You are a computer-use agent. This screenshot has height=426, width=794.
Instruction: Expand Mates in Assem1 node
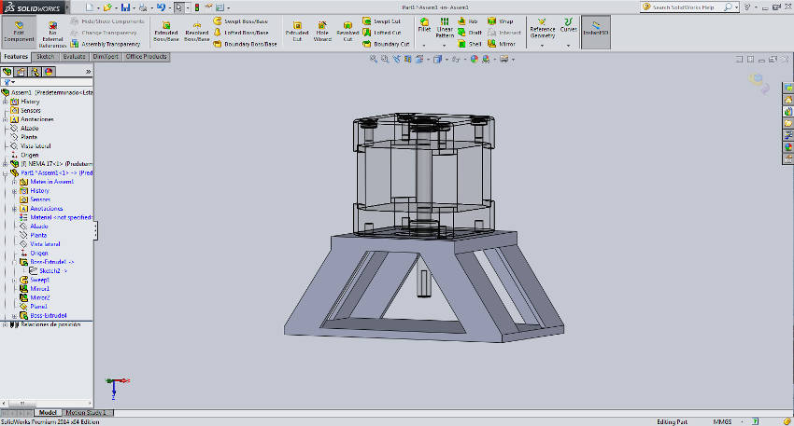(x=14, y=182)
